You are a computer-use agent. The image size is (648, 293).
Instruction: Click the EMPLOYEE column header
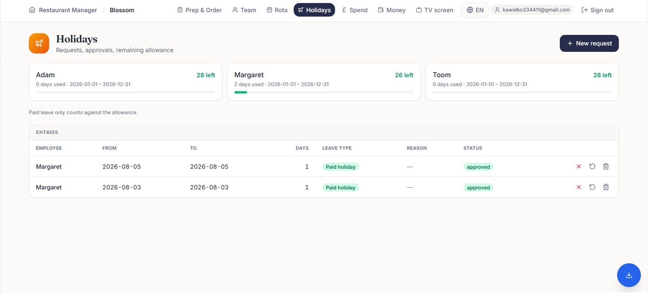[49, 148]
